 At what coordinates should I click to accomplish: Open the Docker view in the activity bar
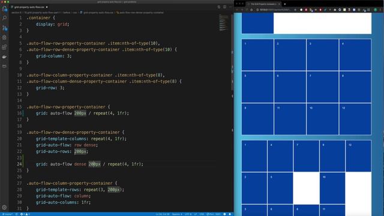pos(4,56)
